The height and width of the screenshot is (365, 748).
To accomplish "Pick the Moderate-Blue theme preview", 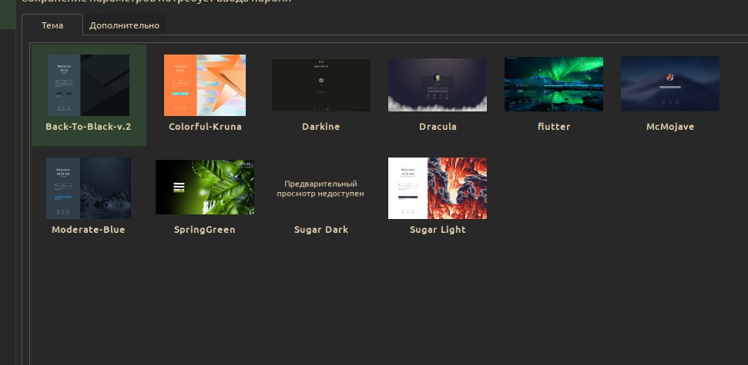I will coord(89,188).
